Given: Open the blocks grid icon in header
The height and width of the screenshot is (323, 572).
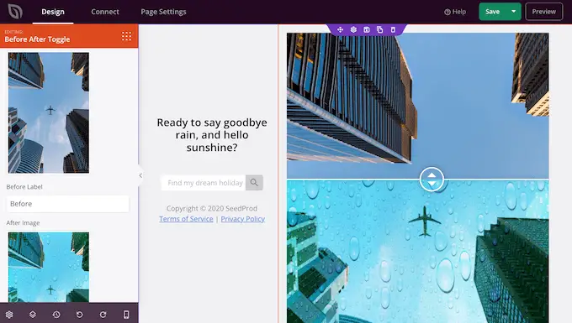Looking at the screenshot, I should (126, 36).
